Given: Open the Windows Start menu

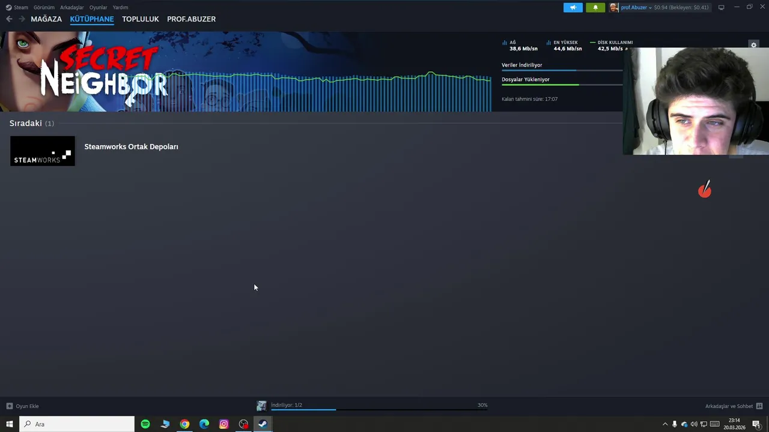Looking at the screenshot, I should [9, 424].
